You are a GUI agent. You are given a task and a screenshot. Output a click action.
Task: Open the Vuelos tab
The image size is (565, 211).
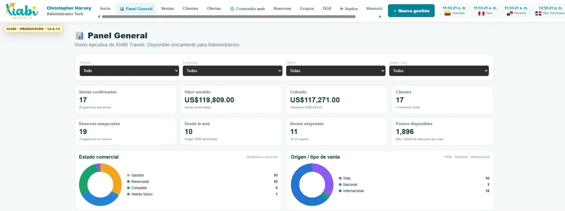click(349, 8)
